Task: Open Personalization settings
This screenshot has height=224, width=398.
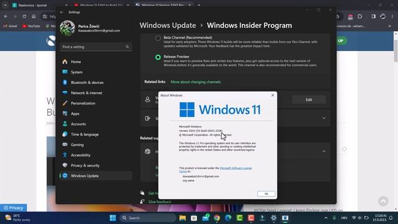Action: point(96,103)
